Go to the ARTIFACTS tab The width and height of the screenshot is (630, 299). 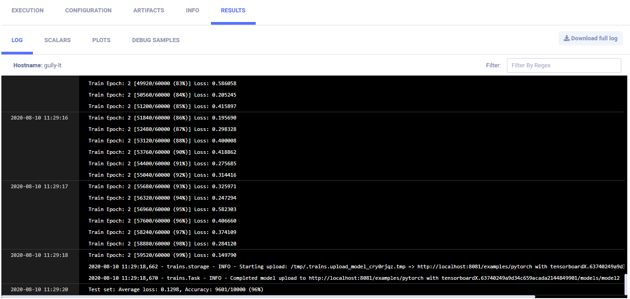coord(149,11)
